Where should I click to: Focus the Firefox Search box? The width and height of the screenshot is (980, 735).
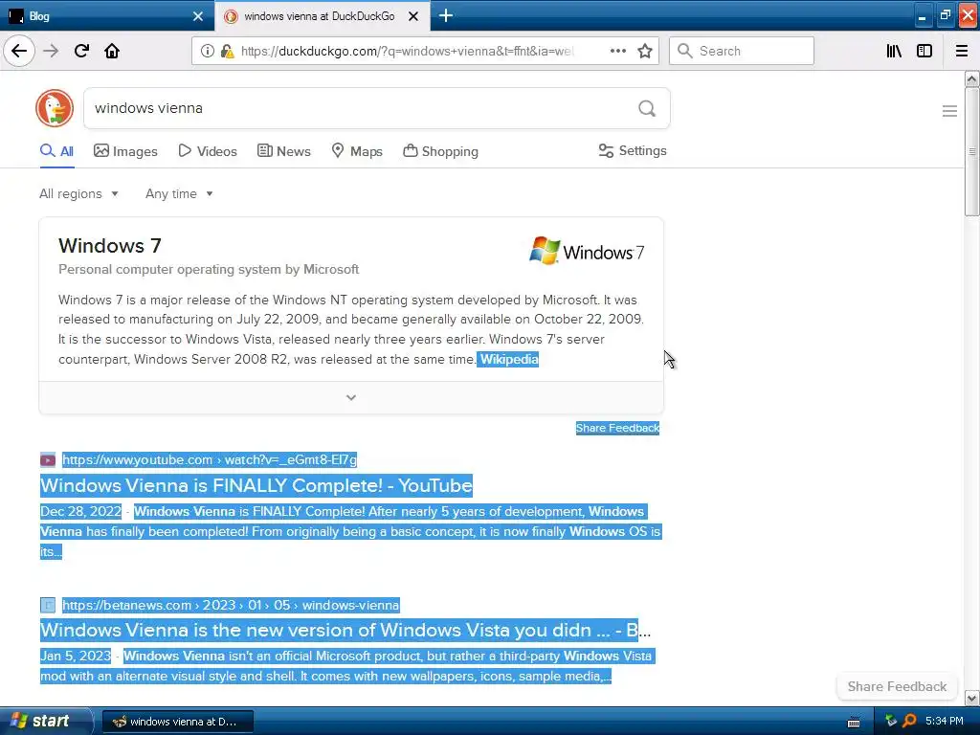(742, 52)
